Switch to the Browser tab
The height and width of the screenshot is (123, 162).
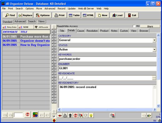coord(144,31)
